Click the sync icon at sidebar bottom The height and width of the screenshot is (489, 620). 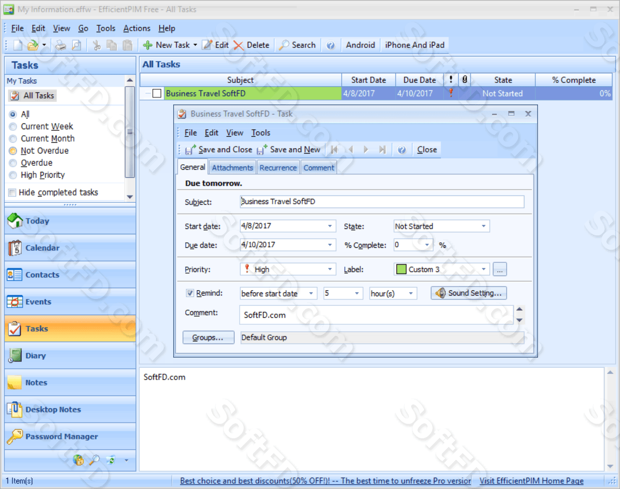click(111, 460)
